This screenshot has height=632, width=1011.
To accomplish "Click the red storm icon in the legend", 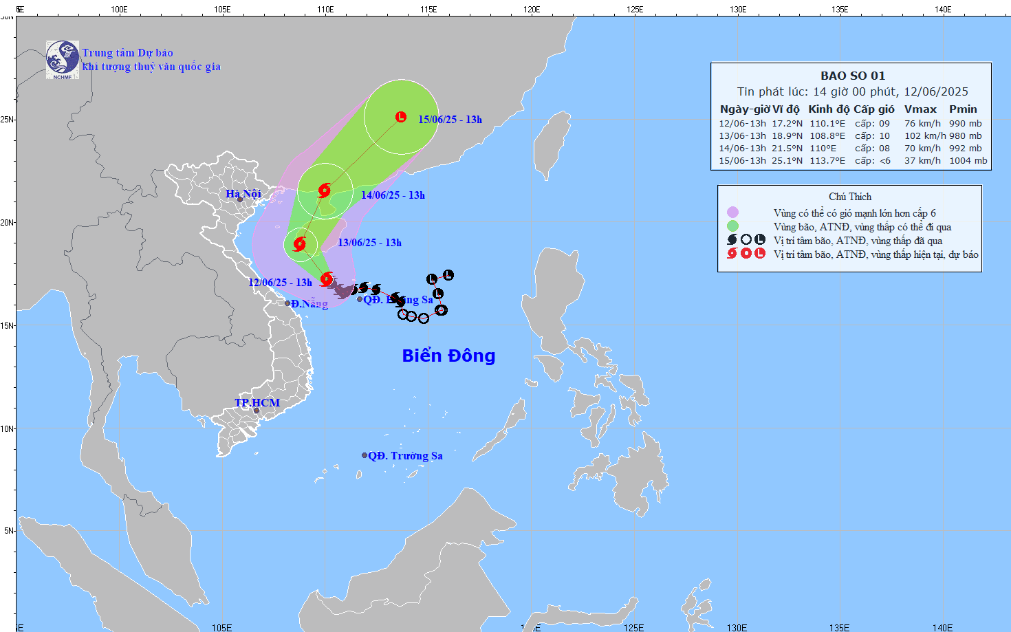I will point(732,253).
